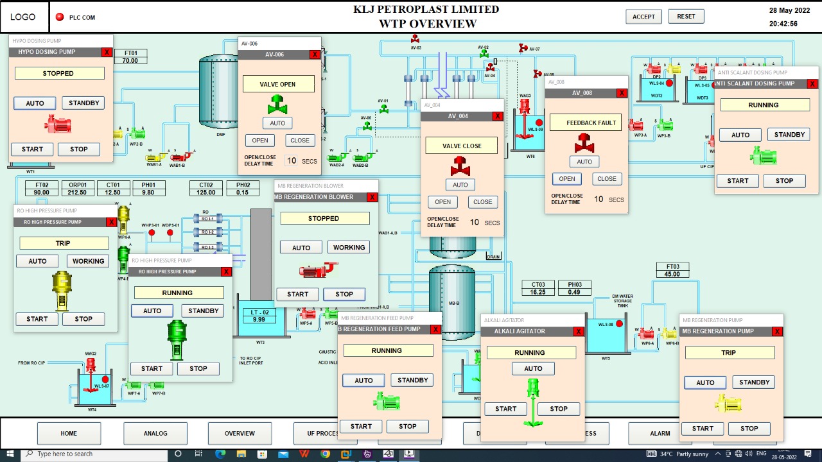This screenshot has width=822, height=462.
Task: Click the WHPS-01 pressure switch indicator
Action: pyautogui.click(x=152, y=232)
